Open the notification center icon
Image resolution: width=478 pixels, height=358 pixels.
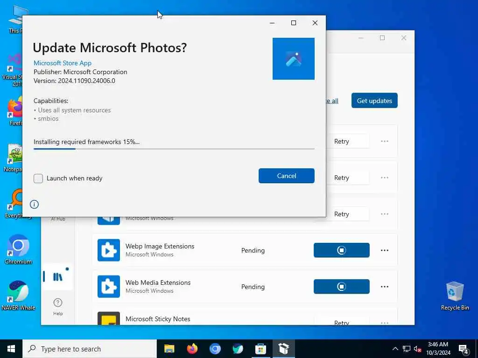click(464, 349)
